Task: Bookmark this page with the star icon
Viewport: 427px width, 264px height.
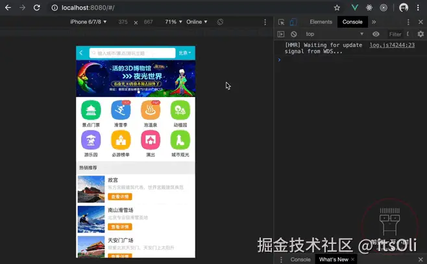Action: (337, 8)
